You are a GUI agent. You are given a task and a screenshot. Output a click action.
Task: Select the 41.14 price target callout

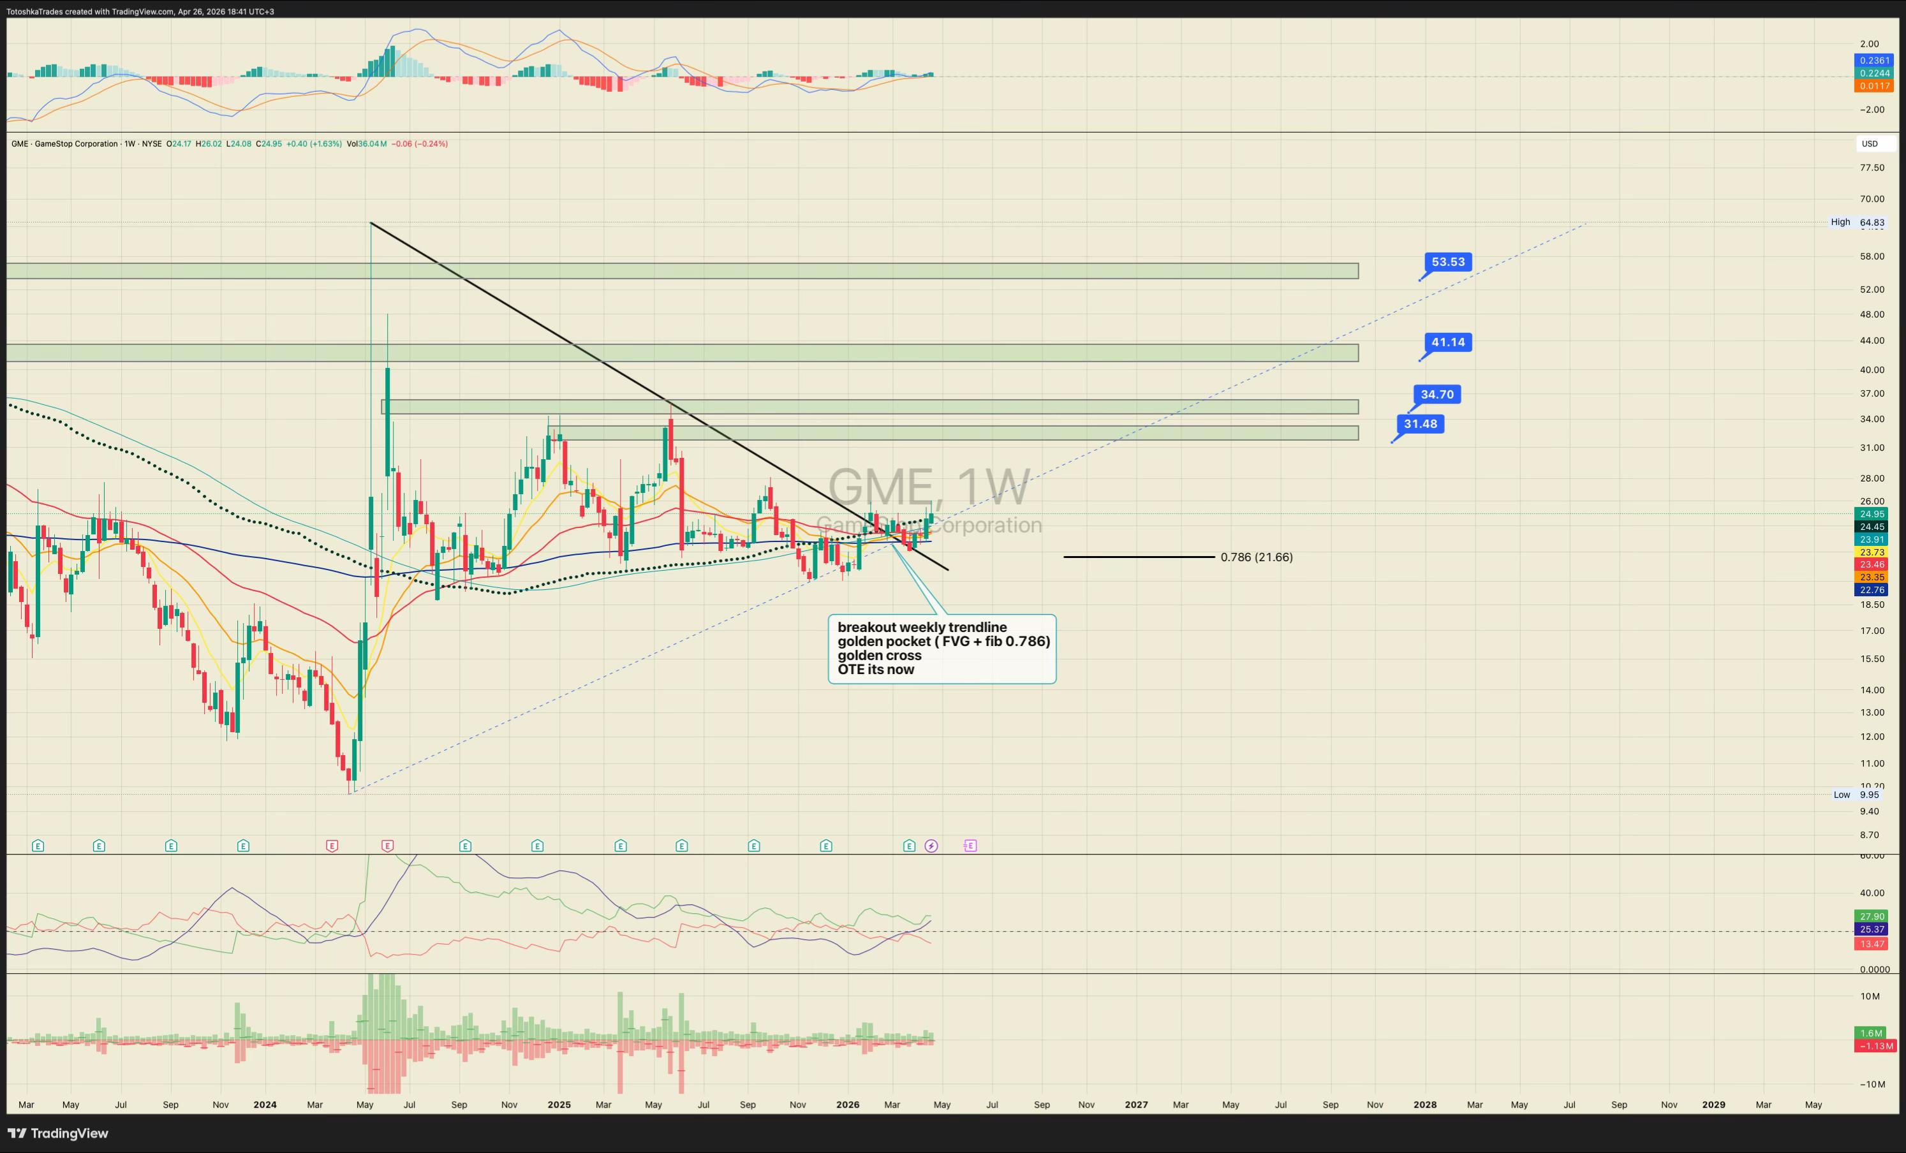tap(1448, 342)
